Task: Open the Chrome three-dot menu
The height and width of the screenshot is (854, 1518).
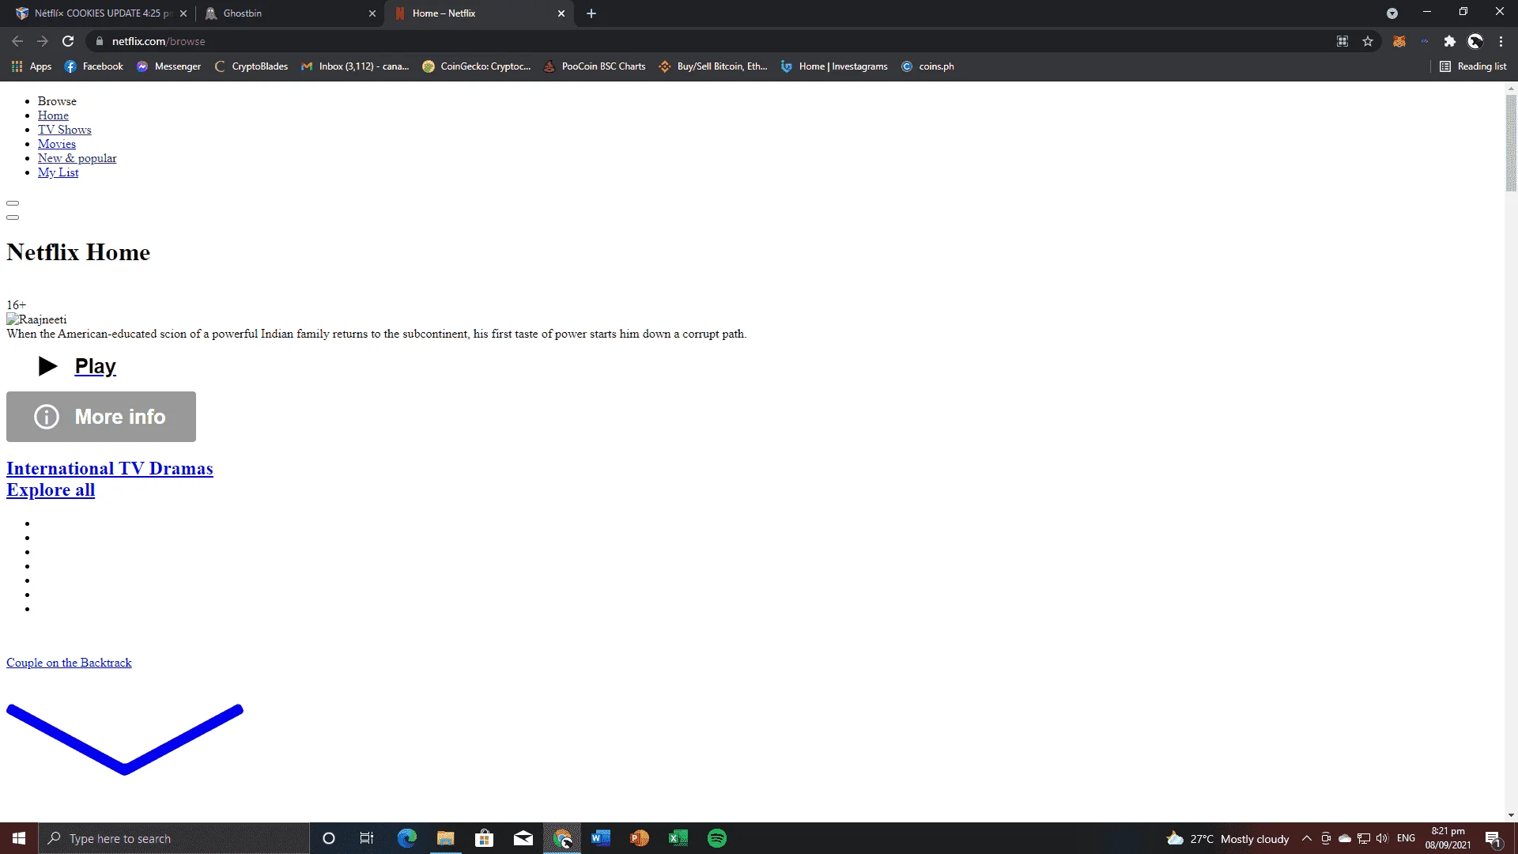Action: (1501, 41)
